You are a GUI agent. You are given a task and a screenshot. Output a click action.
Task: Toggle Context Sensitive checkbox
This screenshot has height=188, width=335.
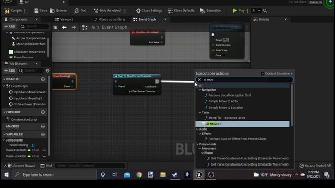pyautogui.click(x=263, y=73)
